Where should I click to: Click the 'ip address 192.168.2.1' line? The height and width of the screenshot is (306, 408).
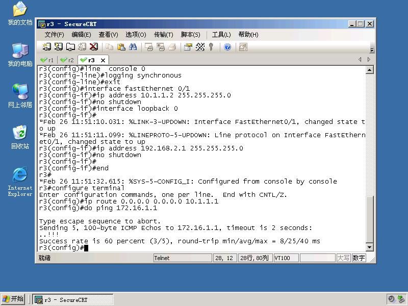coord(141,148)
